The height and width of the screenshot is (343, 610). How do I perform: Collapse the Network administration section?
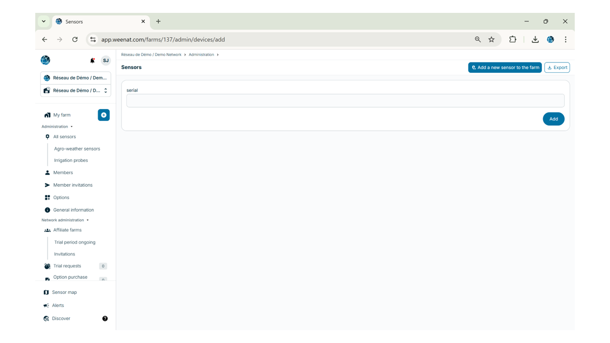(x=65, y=220)
